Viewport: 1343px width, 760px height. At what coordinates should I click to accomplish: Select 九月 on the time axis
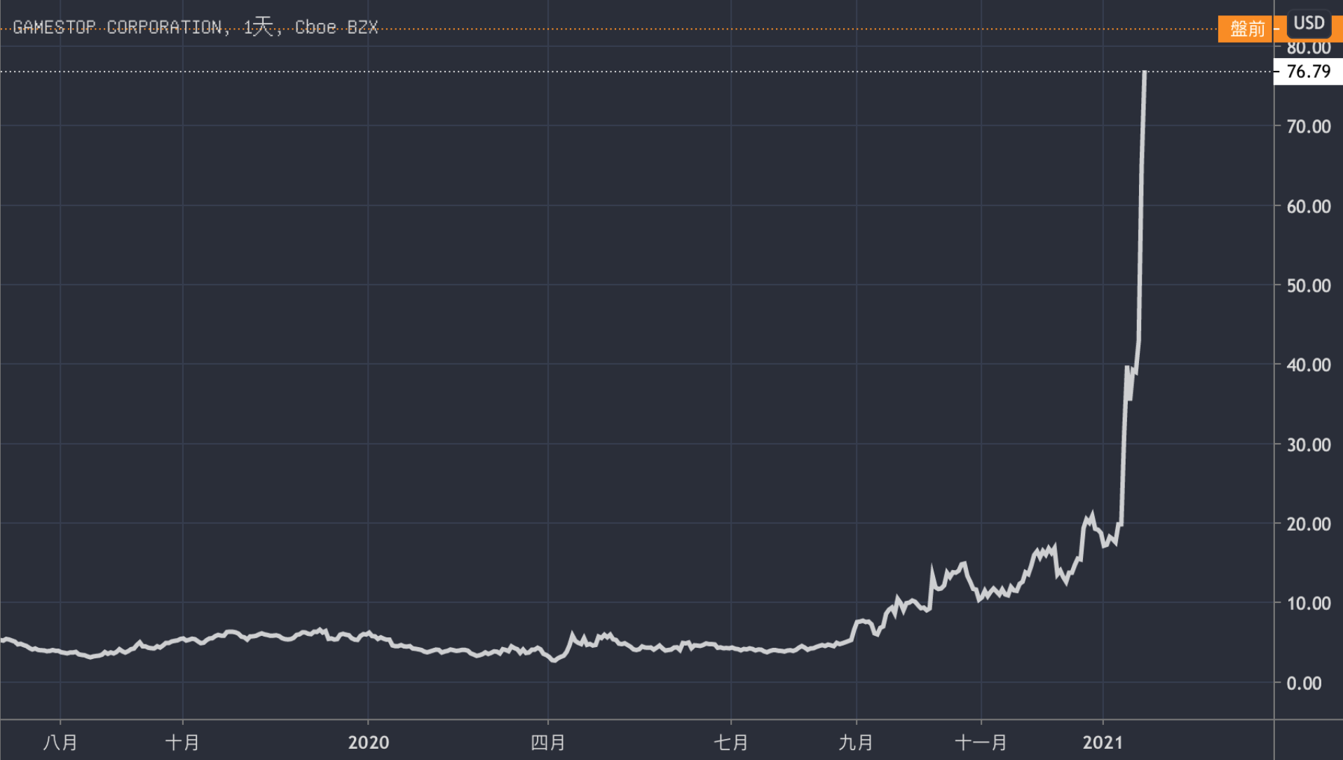(856, 742)
